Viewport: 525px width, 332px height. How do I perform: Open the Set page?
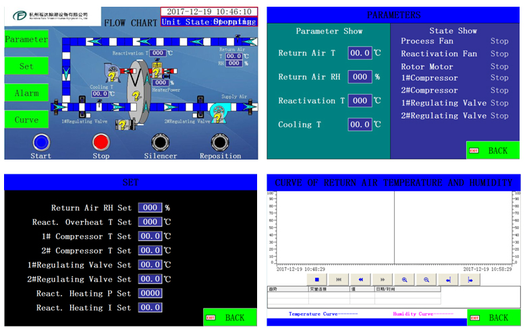click(x=26, y=66)
